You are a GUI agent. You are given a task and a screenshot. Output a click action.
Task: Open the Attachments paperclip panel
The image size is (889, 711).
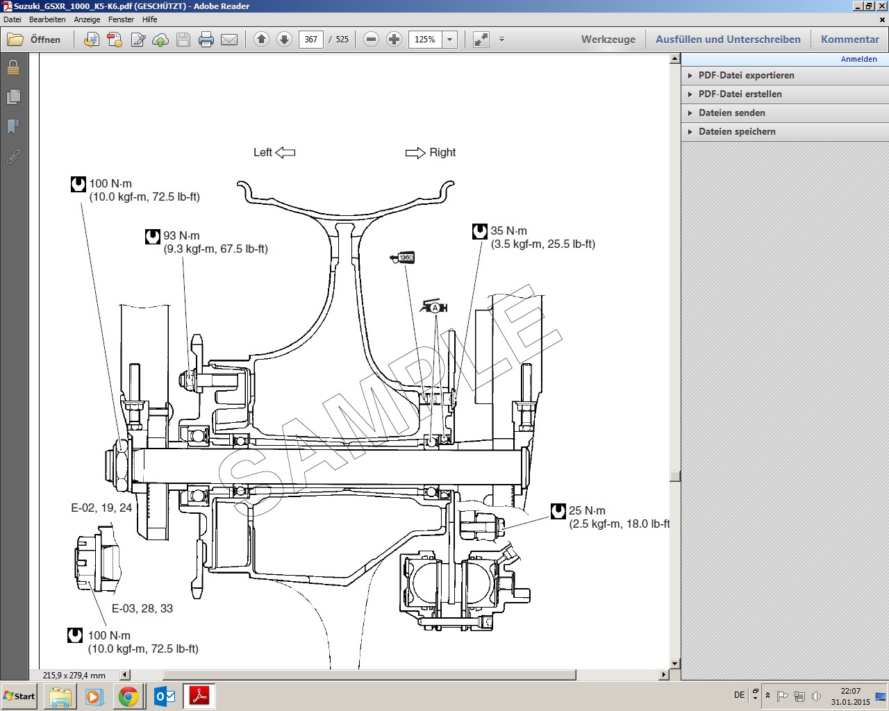tap(13, 157)
